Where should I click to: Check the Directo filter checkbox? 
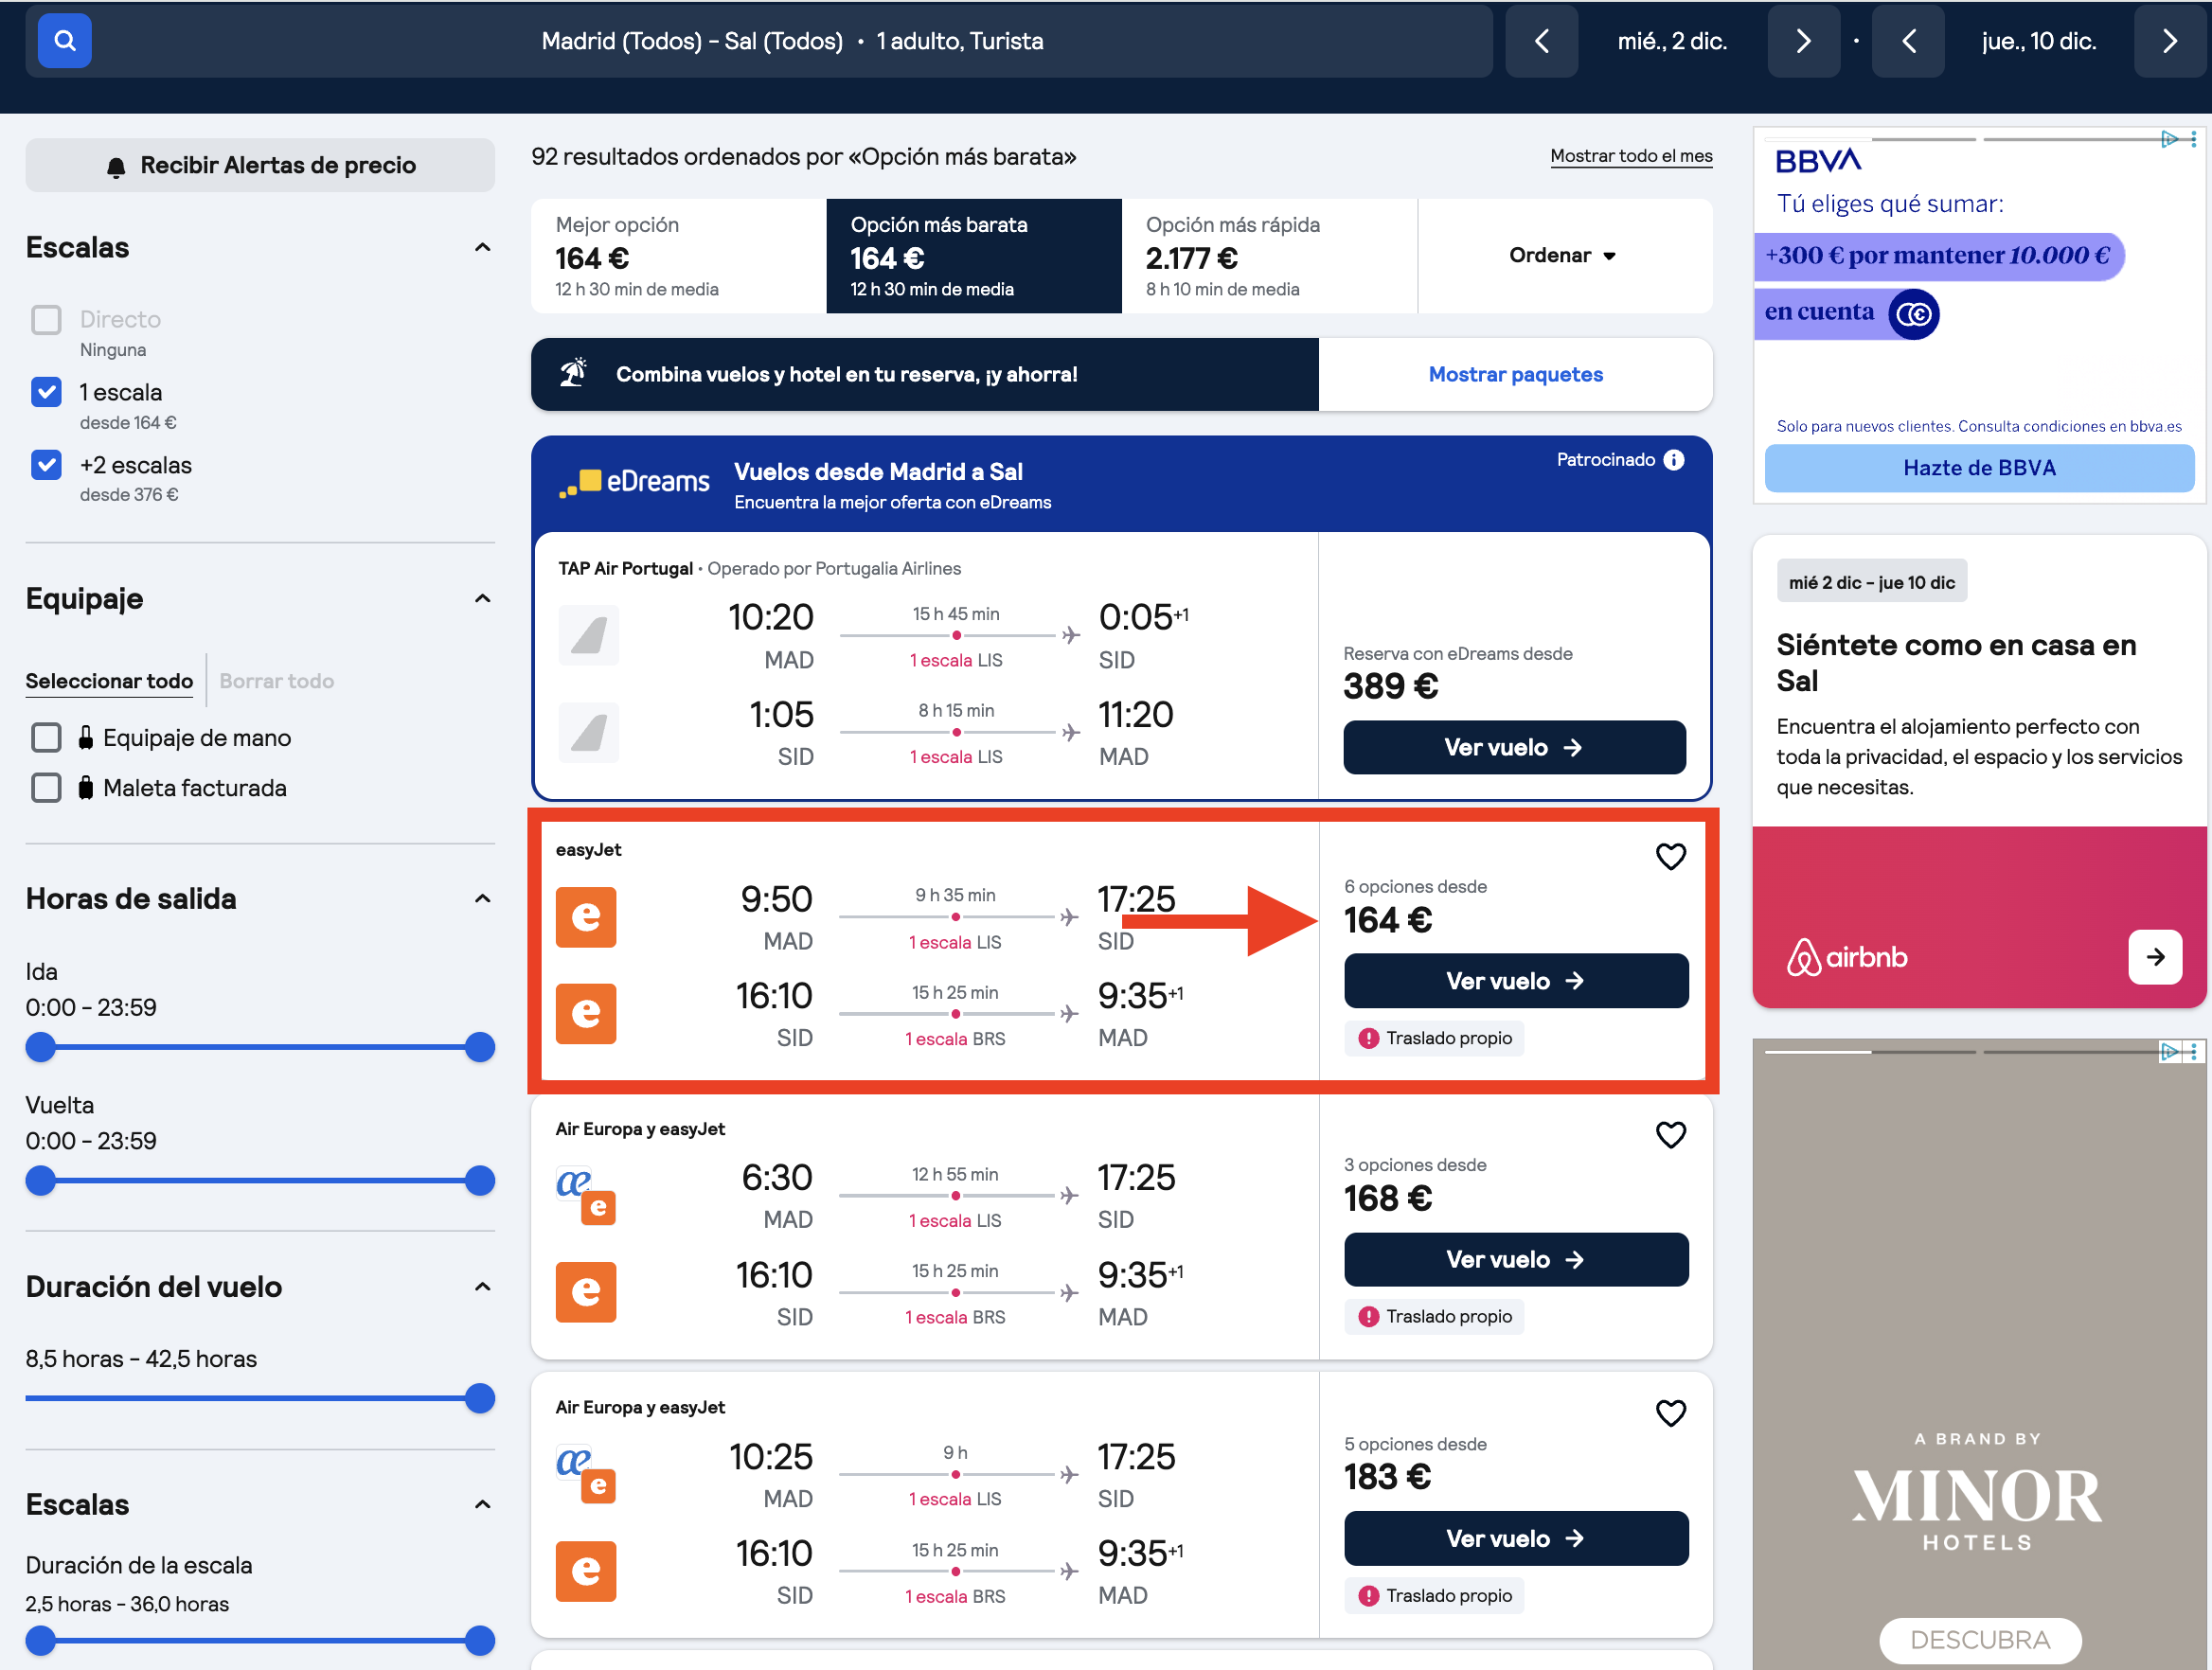click(x=46, y=319)
